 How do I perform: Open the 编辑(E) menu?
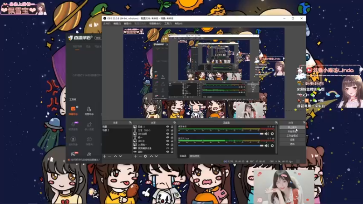point(117,24)
